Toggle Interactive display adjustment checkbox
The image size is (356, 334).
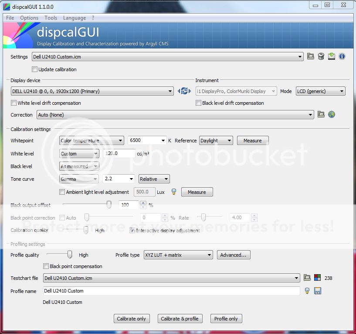tap(132, 230)
